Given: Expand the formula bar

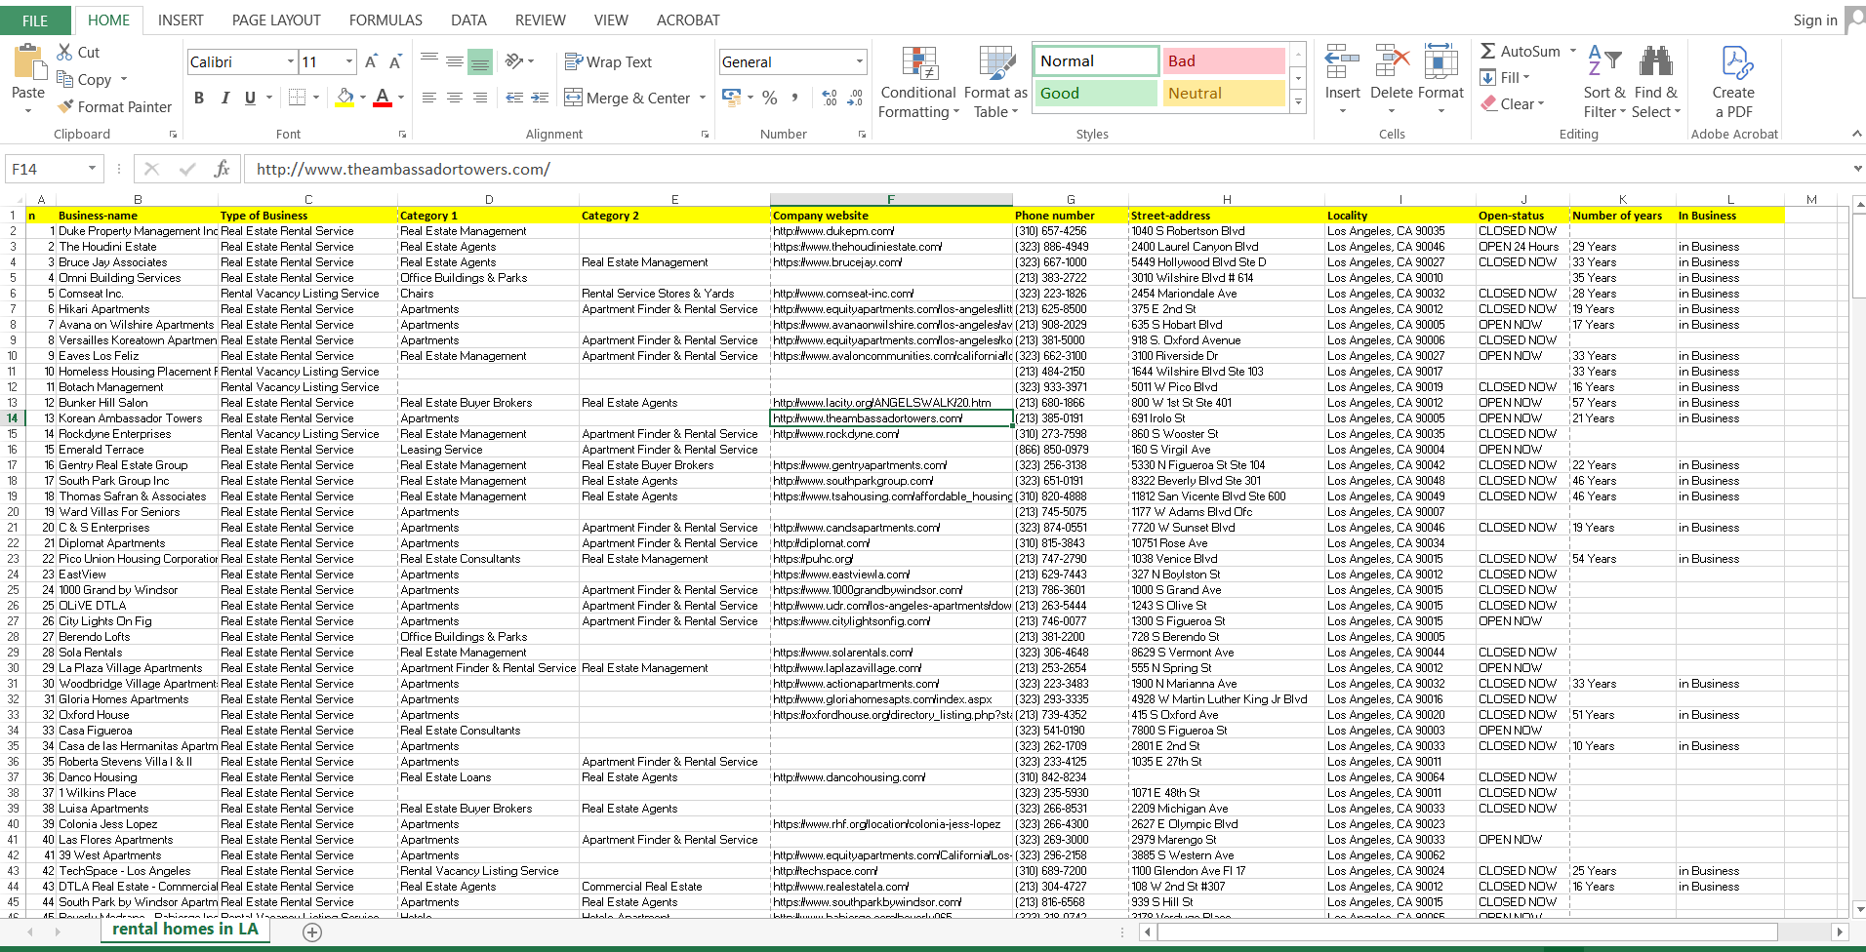Looking at the screenshot, I should click(1856, 169).
